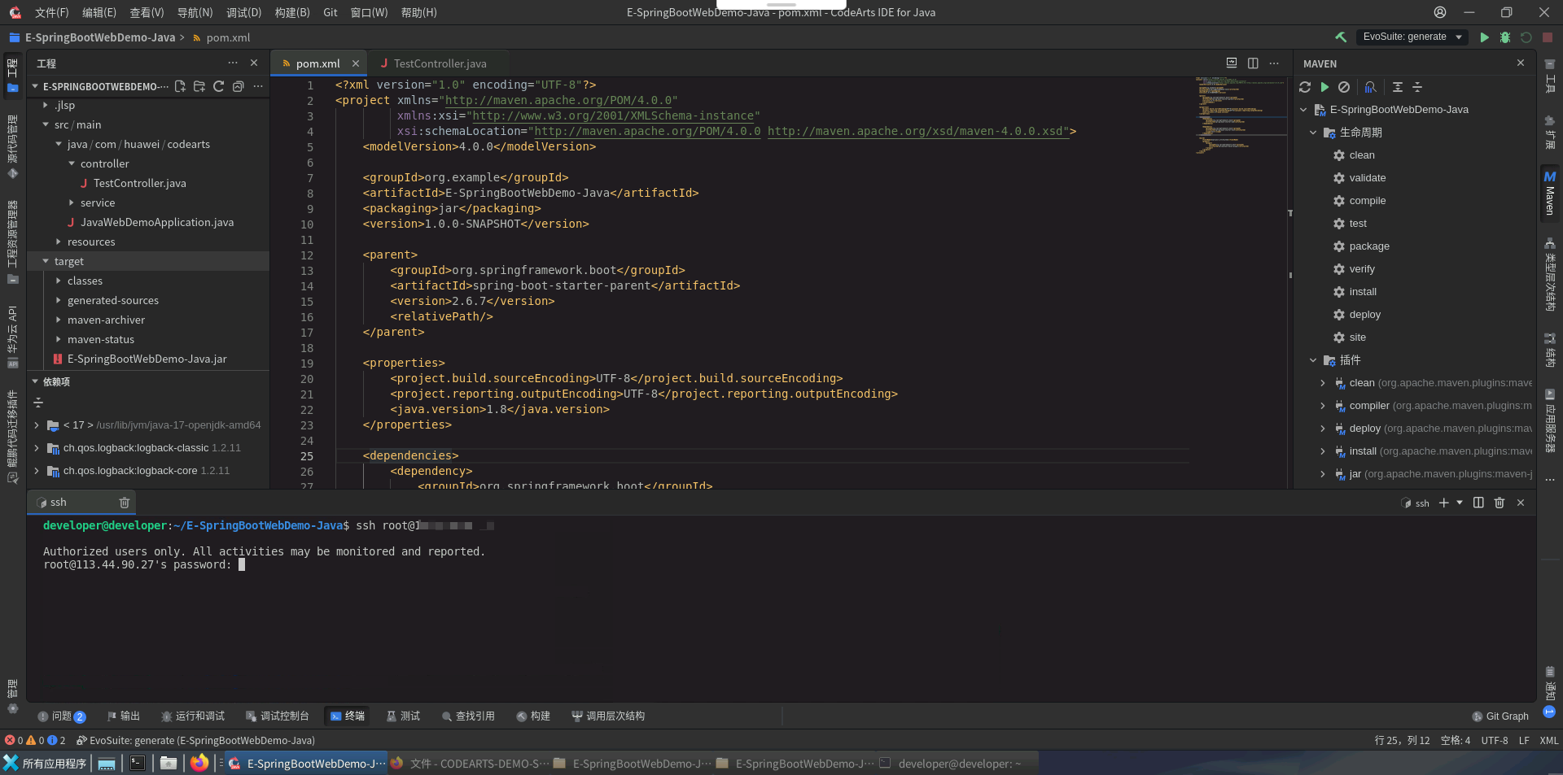Open the 调试控制台 panel tab
1563x775 pixels.
(278, 716)
